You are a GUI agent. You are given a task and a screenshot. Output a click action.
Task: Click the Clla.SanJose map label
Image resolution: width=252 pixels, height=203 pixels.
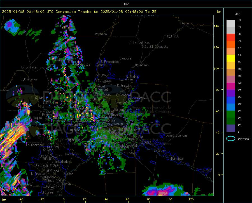tap(139, 43)
